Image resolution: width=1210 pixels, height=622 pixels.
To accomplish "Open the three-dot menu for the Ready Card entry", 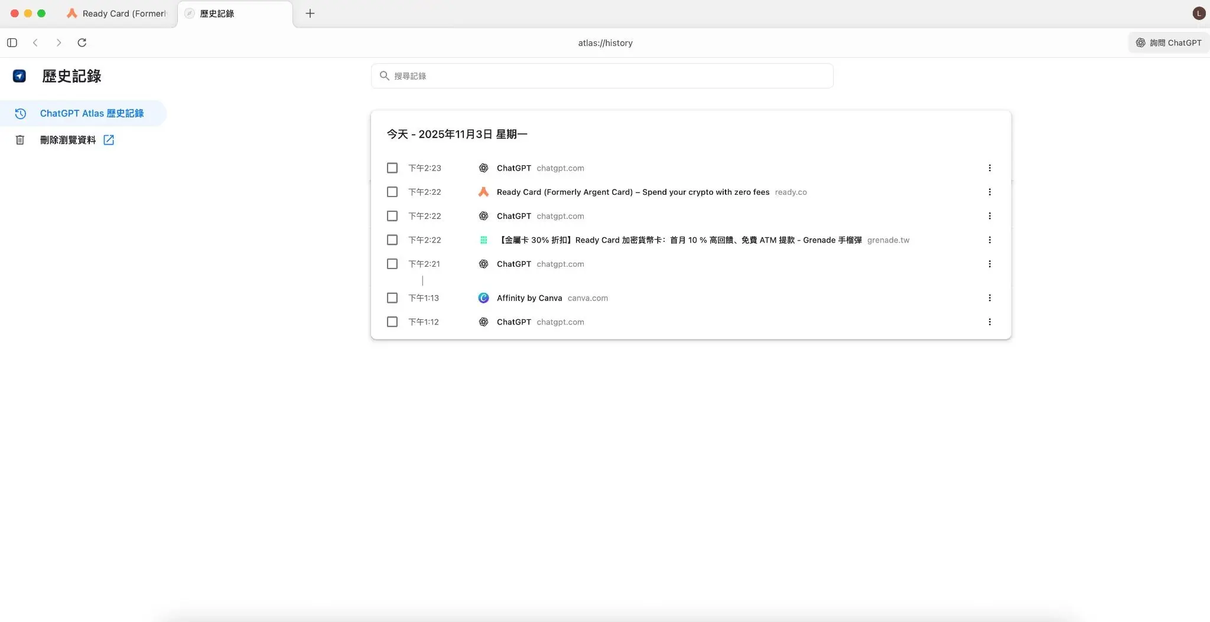I will pyautogui.click(x=990, y=192).
